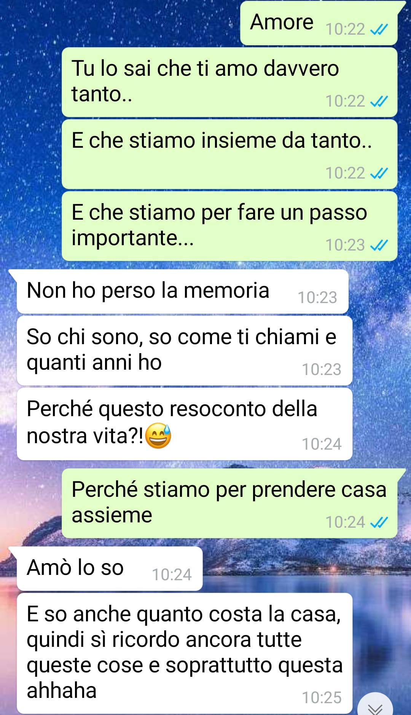Select the 'Tu lo sai che ti amo davvero tanto' message

[x=229, y=82]
